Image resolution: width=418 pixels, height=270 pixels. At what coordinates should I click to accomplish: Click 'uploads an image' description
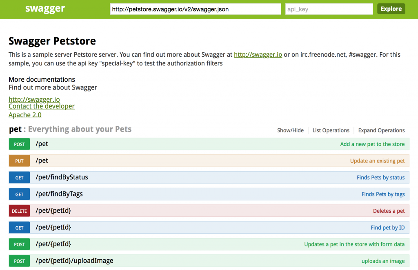(383, 261)
